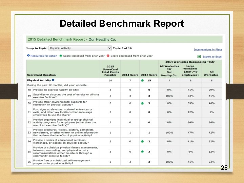The height and width of the screenshot is (183, 244).
Task: Click the 5% All Worksites value for question 51
Action: pos(211,112)
